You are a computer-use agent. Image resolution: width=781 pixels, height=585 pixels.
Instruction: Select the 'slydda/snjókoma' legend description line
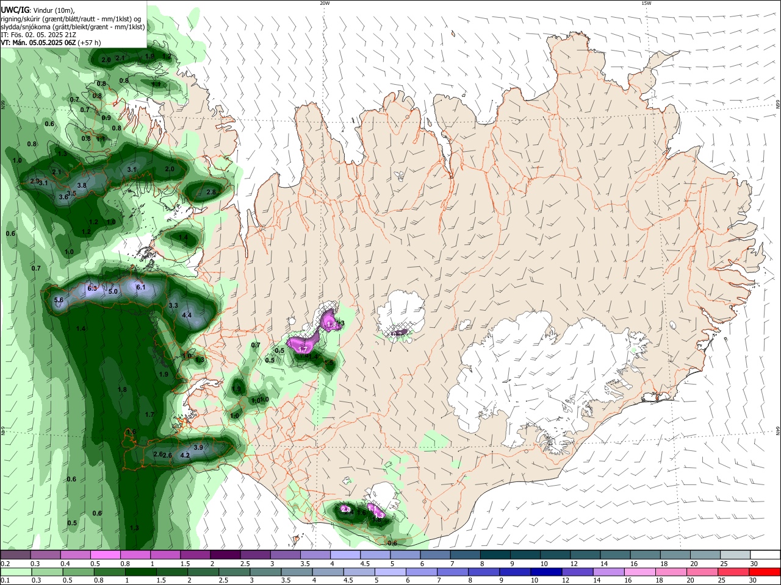73,27
